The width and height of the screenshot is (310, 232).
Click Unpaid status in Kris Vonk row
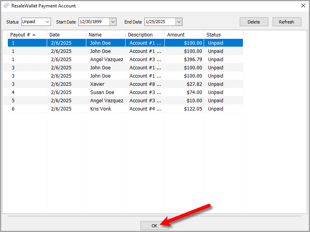coord(223,109)
